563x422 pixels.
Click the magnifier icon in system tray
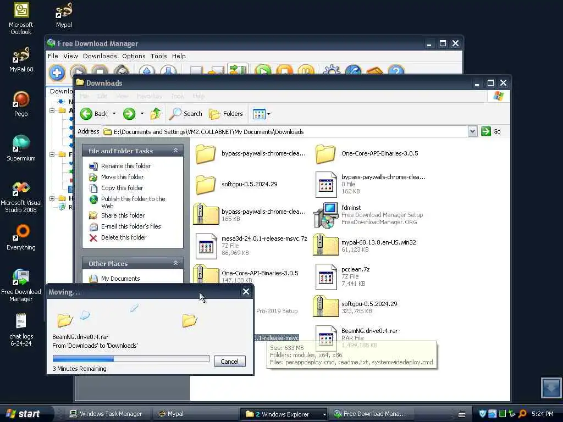tap(522, 414)
